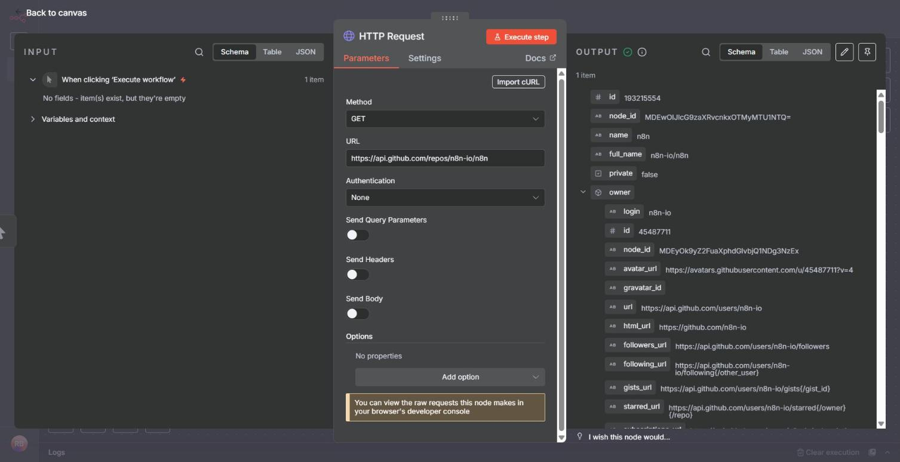Click the output success checkmark icon
The width and height of the screenshot is (900, 462).
[x=628, y=52]
